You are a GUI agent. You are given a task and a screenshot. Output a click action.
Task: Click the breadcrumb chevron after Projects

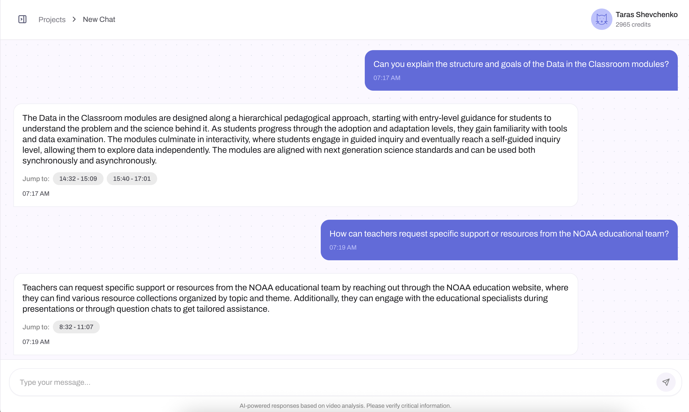(74, 19)
